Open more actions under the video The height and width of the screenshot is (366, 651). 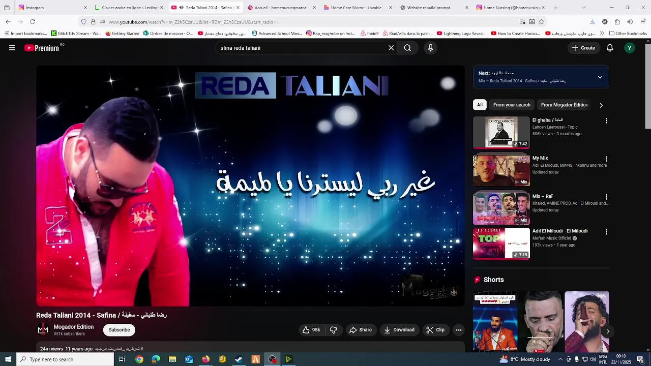(458, 330)
